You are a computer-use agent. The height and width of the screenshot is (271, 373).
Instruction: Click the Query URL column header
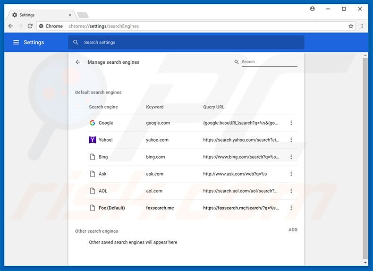coord(213,107)
